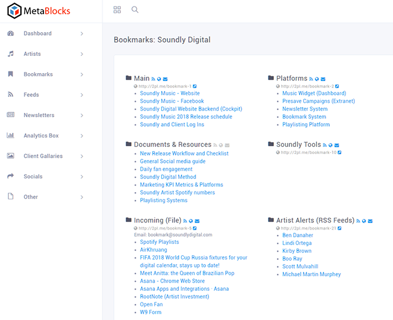Click the RSS icon beside Platforms heading

click(311, 79)
